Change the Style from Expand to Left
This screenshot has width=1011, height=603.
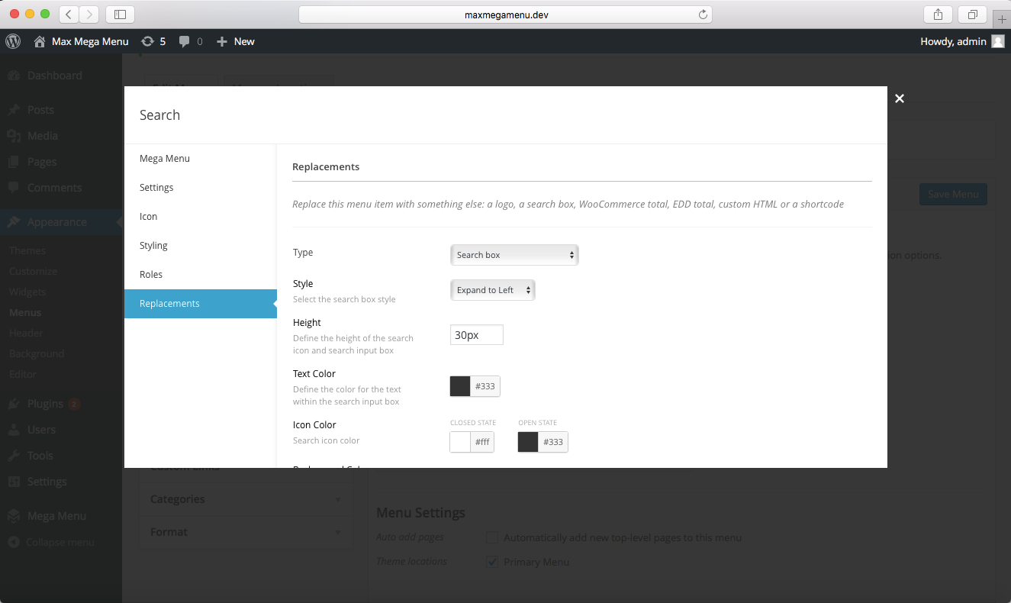tap(493, 290)
